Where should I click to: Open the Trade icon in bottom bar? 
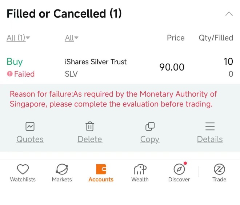[x=219, y=169]
